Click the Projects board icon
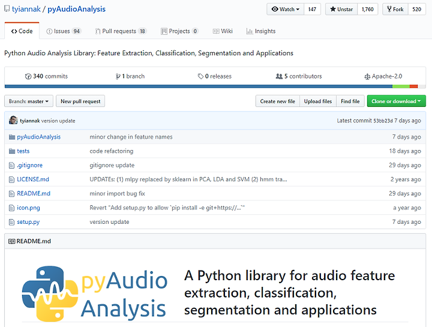 (x=164, y=31)
